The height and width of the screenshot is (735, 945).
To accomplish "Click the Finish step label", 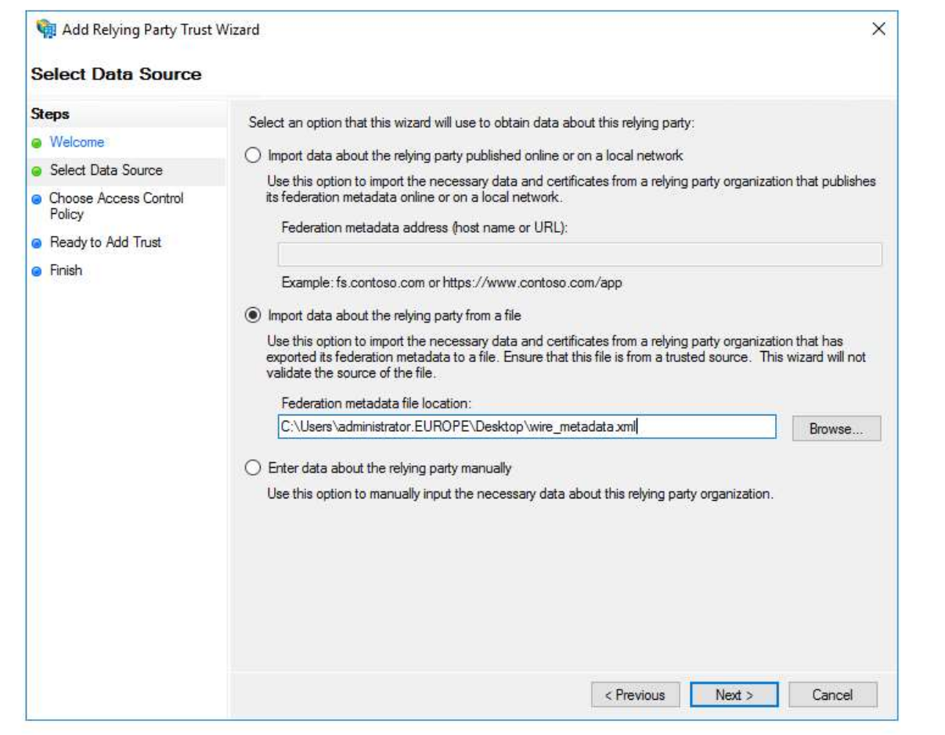I will [66, 271].
